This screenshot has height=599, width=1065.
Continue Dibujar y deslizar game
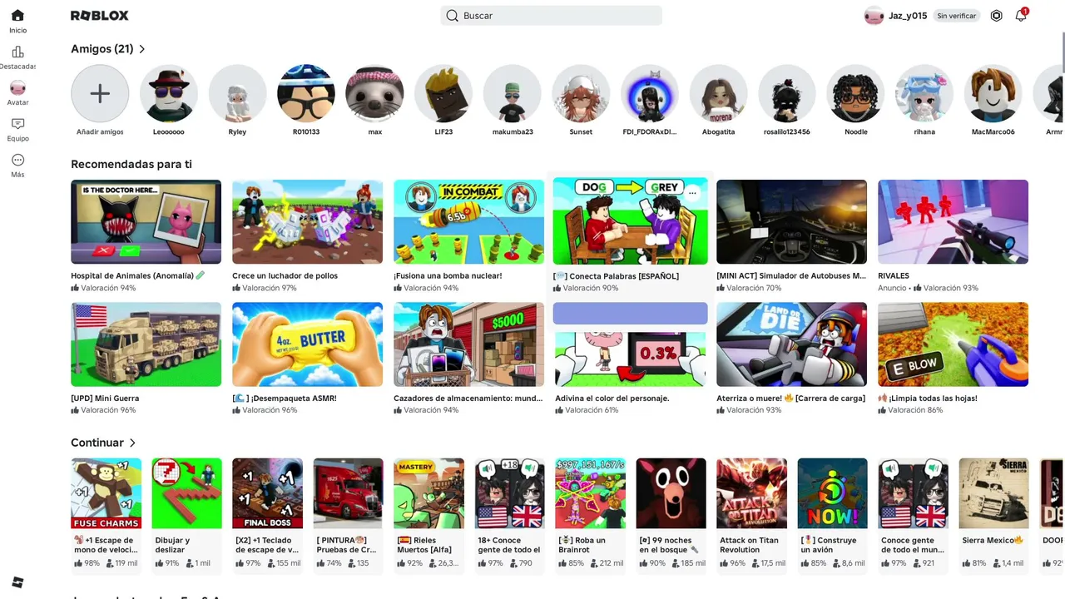click(x=186, y=493)
